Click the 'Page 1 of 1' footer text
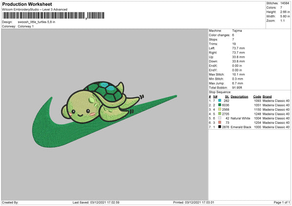This screenshot has width=292, height=206. (x=282, y=202)
